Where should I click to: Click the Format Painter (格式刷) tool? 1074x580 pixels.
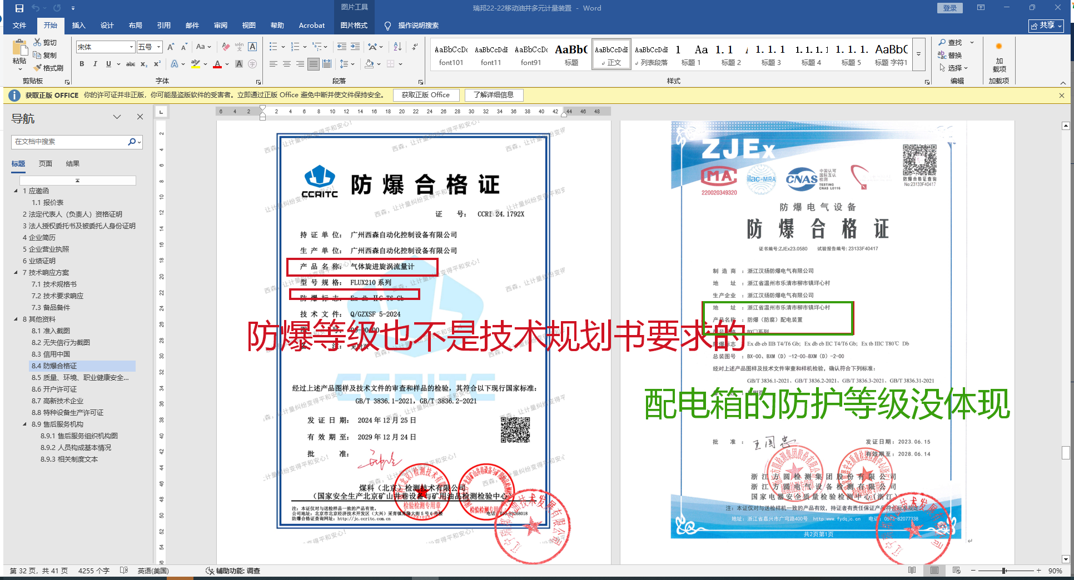click(x=48, y=68)
